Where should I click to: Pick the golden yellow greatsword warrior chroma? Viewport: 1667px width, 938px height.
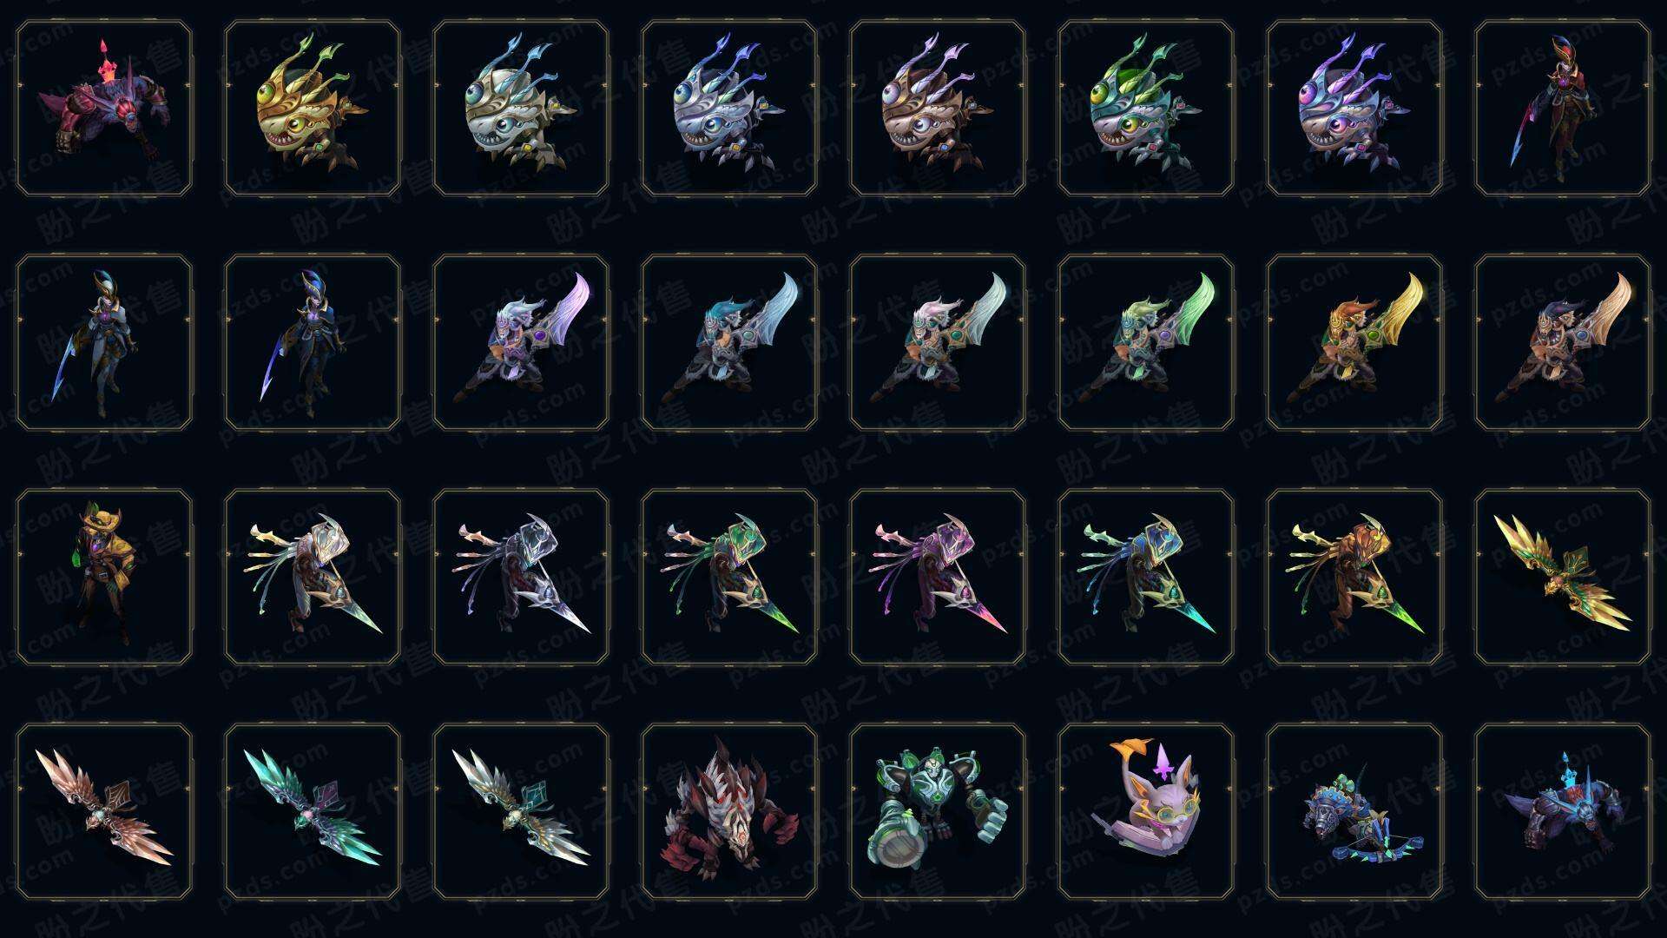1354,342
